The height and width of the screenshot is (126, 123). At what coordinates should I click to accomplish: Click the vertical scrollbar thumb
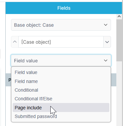pos(119,40)
